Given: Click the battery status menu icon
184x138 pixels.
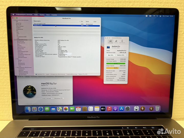Looking at the screenshot, I should pos(150,16).
